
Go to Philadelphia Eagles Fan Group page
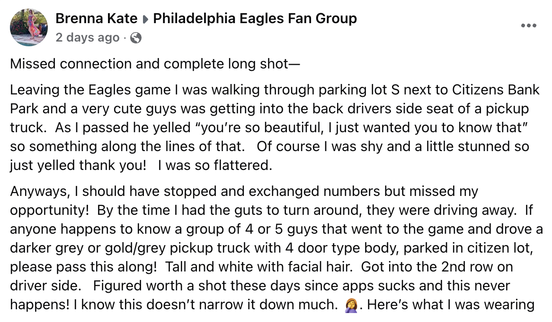click(255, 19)
